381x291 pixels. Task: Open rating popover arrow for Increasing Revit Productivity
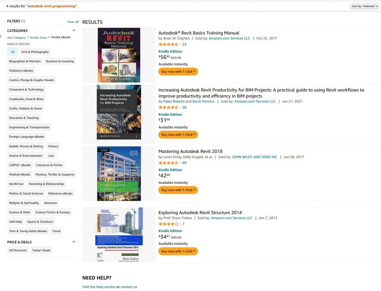[180, 108]
